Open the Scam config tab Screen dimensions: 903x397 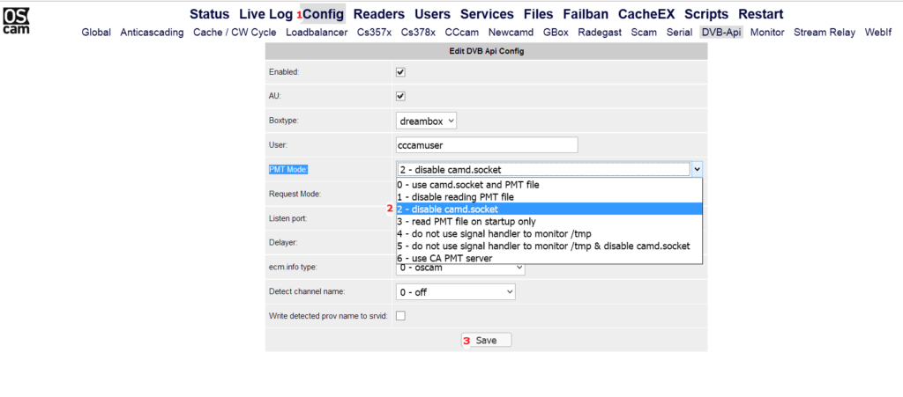click(x=644, y=33)
